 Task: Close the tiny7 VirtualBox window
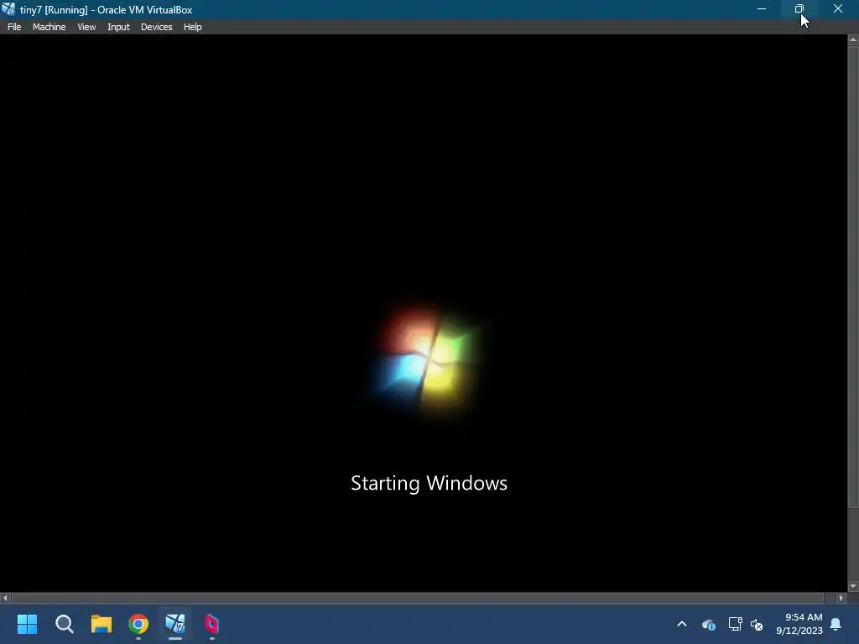(x=838, y=8)
